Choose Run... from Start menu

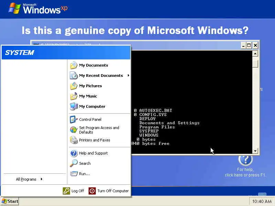coord(84,174)
